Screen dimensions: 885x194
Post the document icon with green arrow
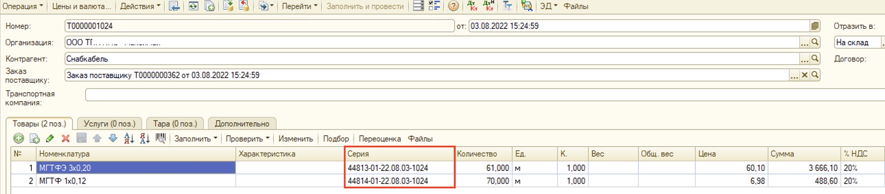pyautogui.click(x=228, y=6)
